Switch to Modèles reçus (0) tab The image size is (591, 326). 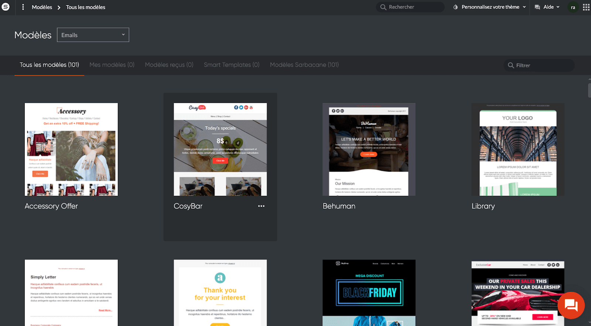169,65
